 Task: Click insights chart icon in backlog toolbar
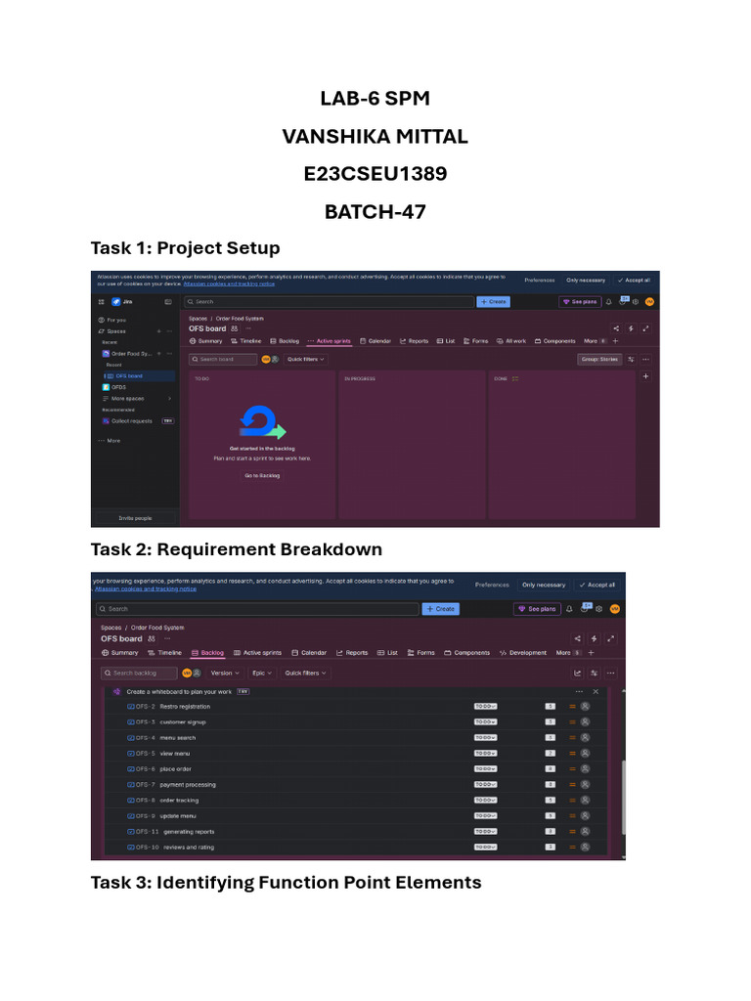point(578,673)
